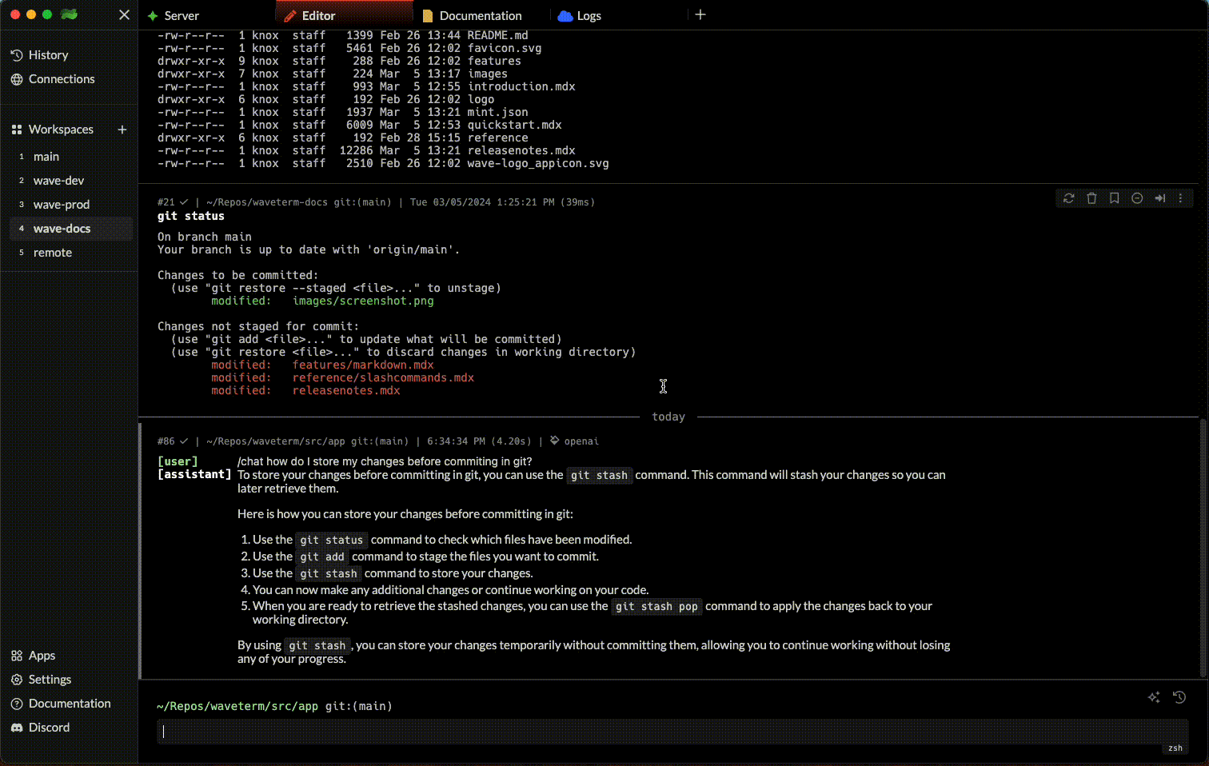
Task: Open command history icon above input
Action: click(1179, 697)
